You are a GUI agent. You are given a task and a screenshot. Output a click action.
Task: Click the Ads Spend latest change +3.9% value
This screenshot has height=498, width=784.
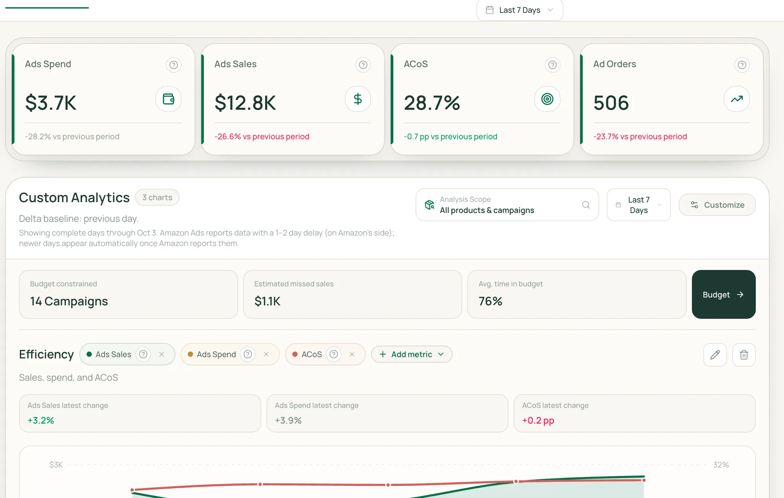(x=288, y=420)
